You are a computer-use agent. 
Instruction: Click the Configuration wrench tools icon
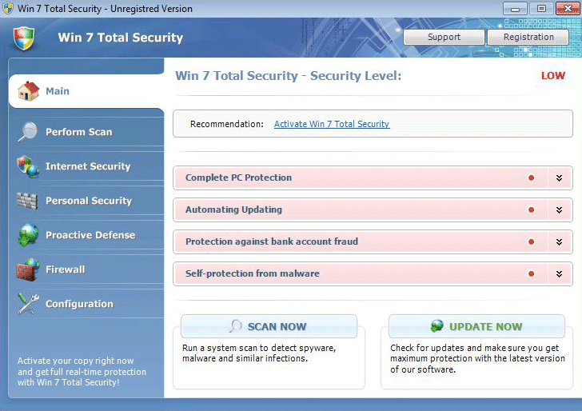point(28,304)
